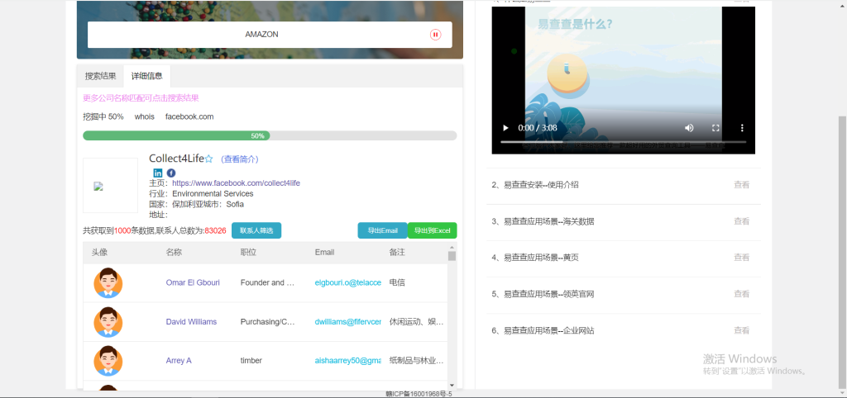
Task: Click the LinkedIn icon under Collect4Life
Action: pos(158,173)
